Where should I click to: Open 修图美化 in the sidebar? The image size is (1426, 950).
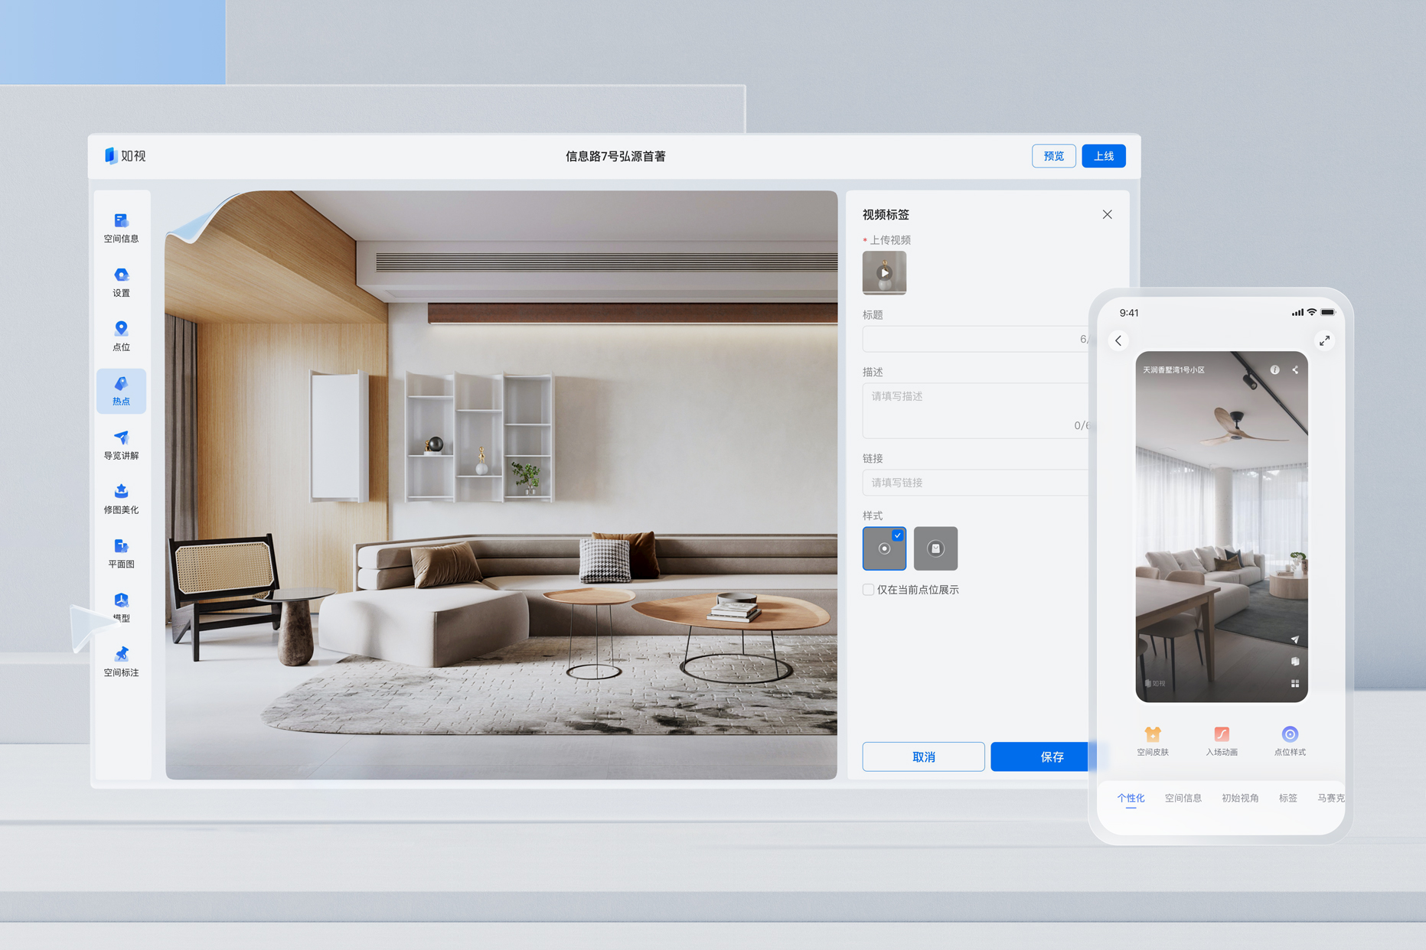(121, 499)
